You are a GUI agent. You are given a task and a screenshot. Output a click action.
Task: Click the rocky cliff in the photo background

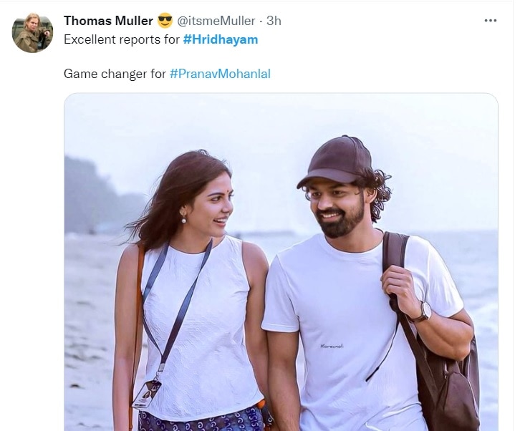(x=90, y=193)
